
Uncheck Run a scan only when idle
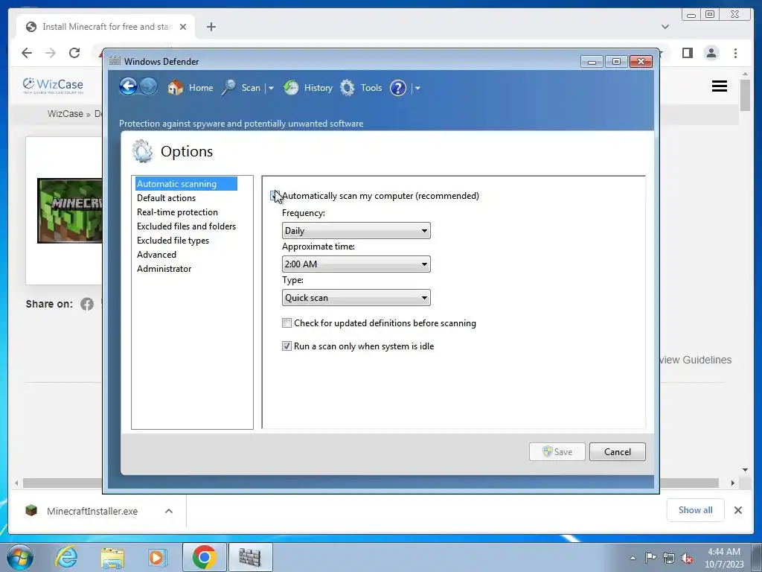click(286, 346)
